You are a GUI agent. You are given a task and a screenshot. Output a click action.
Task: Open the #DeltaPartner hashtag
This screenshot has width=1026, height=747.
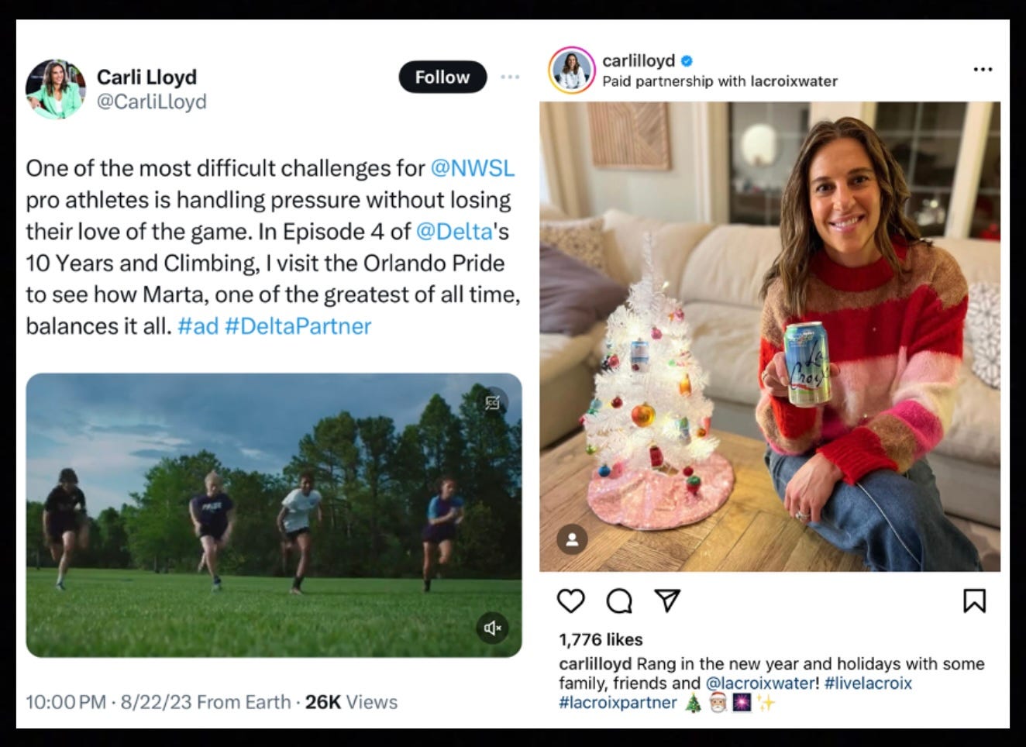pyautogui.click(x=298, y=326)
